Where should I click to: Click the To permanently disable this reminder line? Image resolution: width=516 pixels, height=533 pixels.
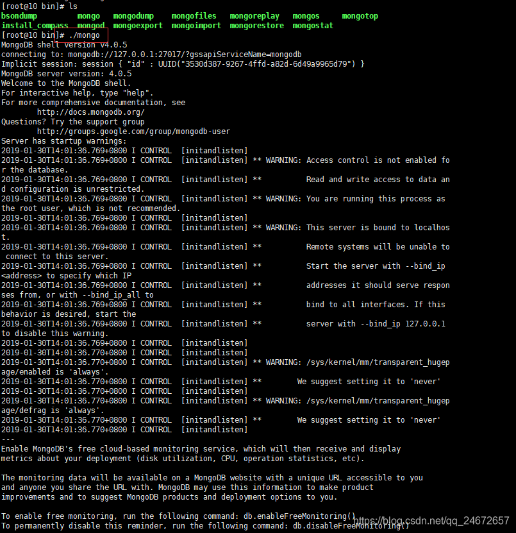pyautogui.click(x=205, y=526)
